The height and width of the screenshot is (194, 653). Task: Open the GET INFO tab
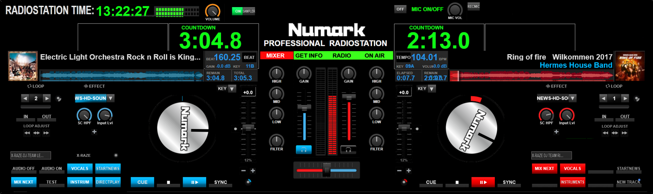coord(309,55)
